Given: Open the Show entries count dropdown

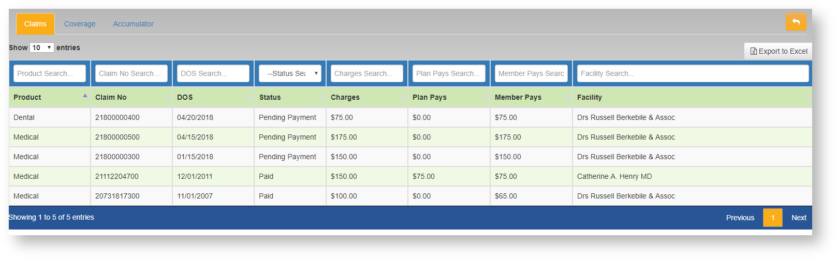Looking at the screenshot, I should [x=42, y=48].
